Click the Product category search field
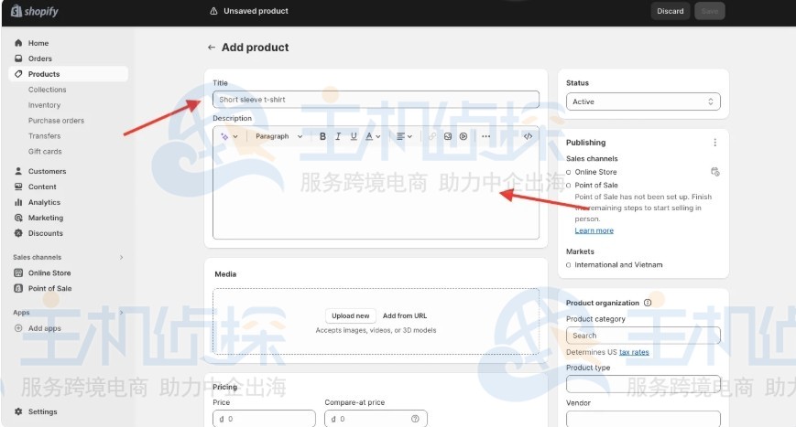The height and width of the screenshot is (427, 796). tap(643, 336)
